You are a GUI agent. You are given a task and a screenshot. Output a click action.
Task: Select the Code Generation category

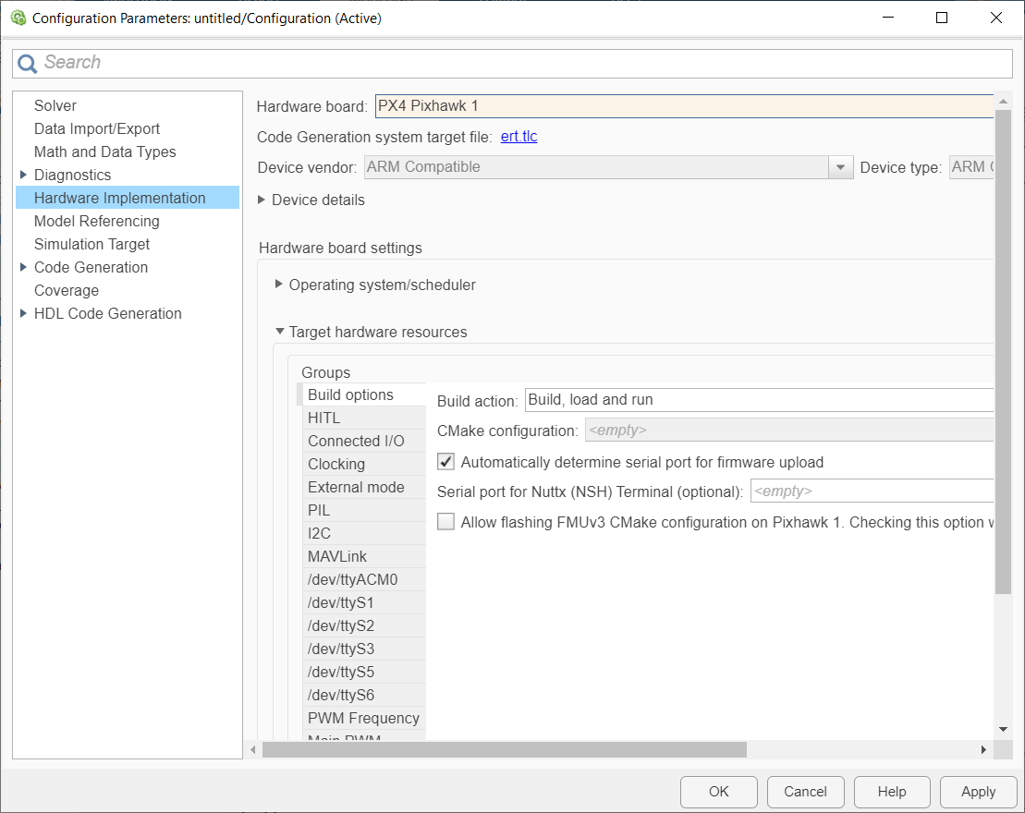[x=91, y=267]
